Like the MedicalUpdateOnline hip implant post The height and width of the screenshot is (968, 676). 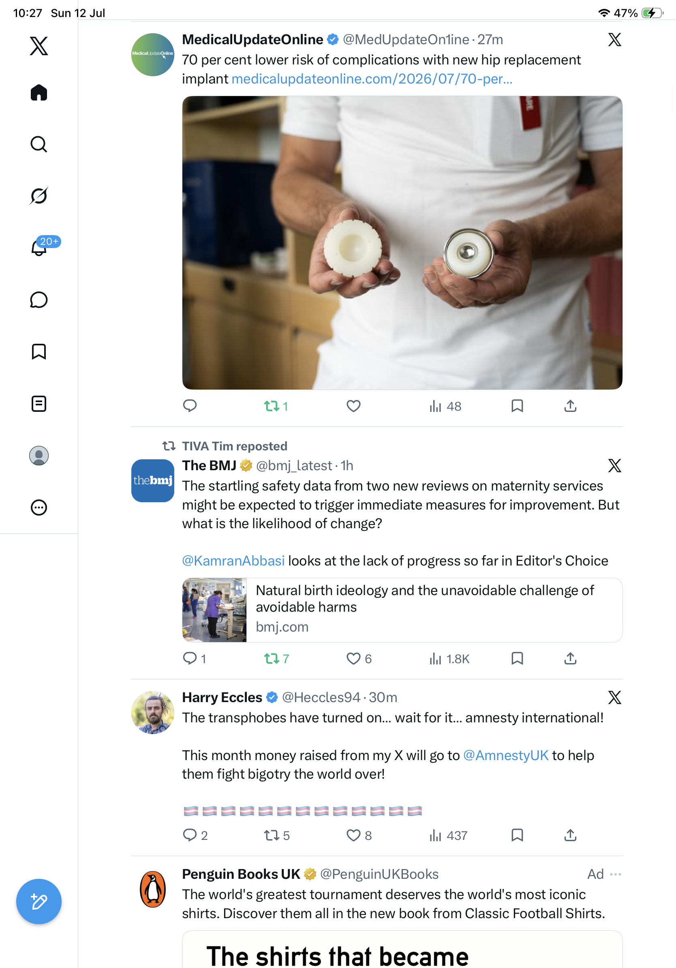click(353, 406)
